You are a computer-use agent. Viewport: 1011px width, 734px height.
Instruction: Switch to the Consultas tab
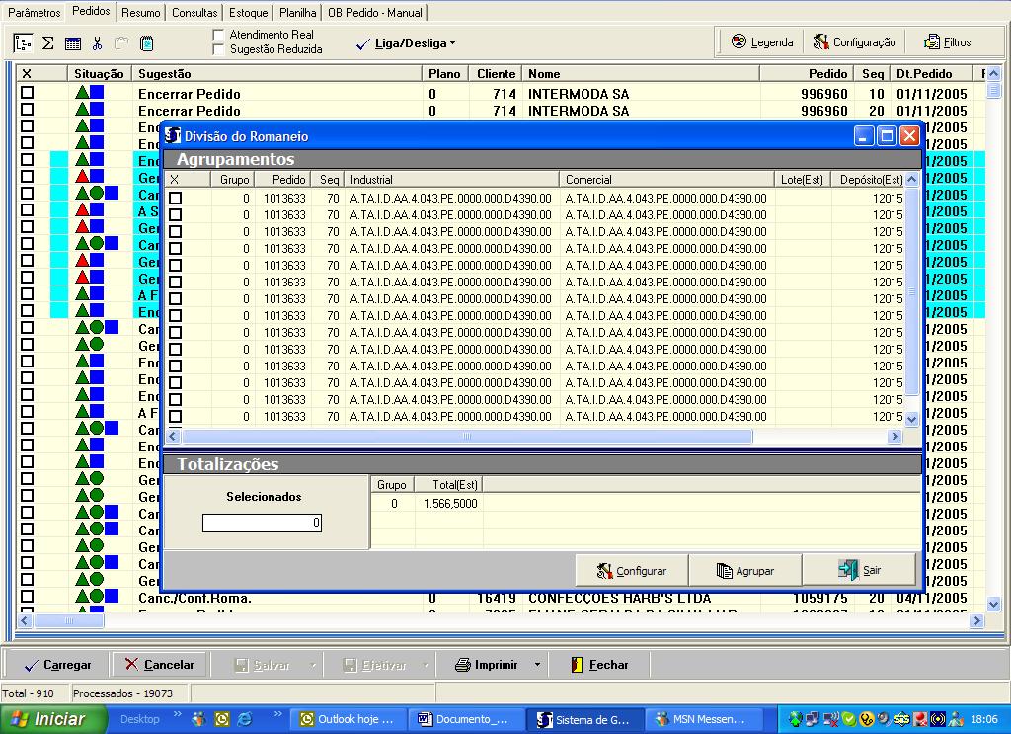[x=194, y=13]
